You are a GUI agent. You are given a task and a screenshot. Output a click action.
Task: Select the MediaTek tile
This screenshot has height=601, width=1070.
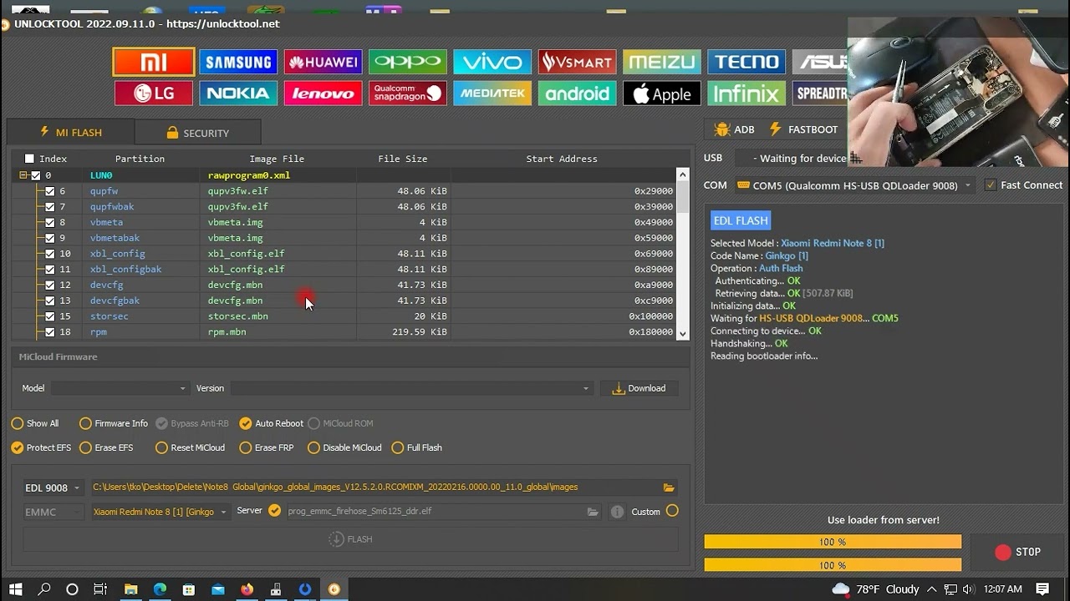[492, 93]
